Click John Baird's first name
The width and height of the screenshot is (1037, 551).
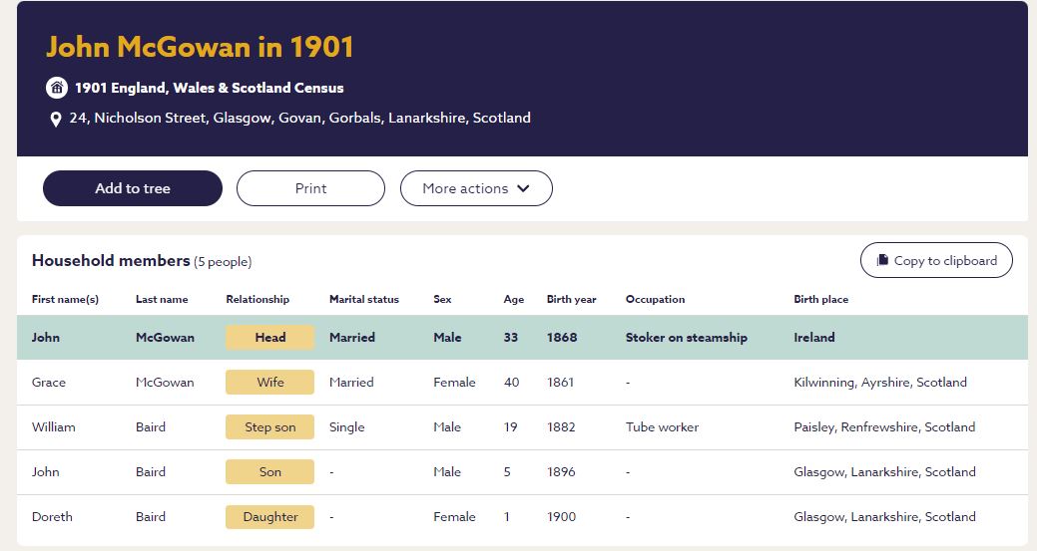[46, 472]
